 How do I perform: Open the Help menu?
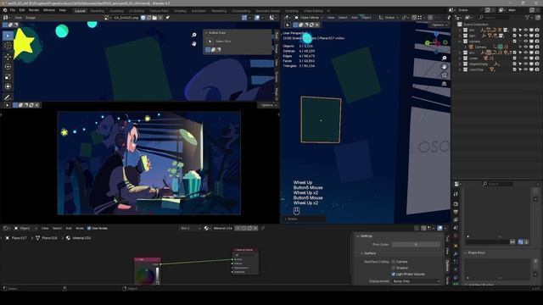tap(62, 10)
